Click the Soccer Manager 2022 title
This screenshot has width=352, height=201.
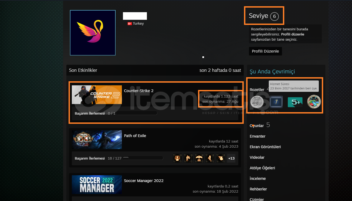pos(144,181)
